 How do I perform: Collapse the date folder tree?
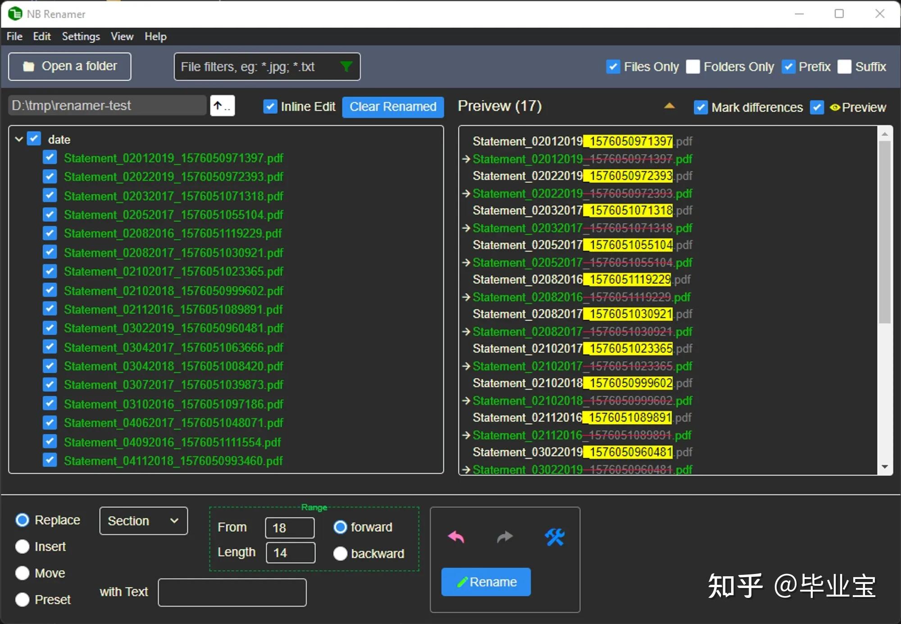pyautogui.click(x=18, y=139)
